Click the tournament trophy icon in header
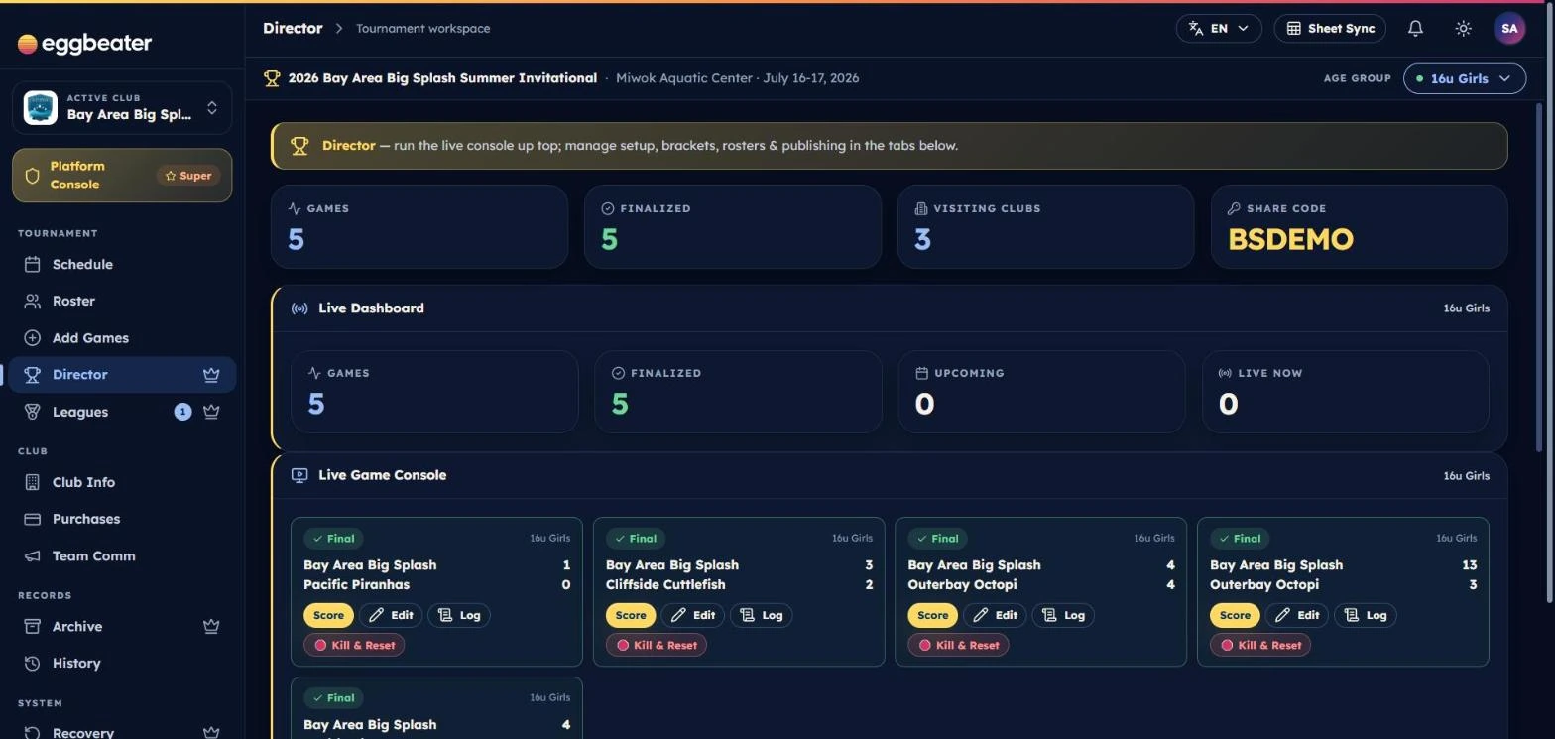Viewport: 1555px width, 739px height. [272, 78]
